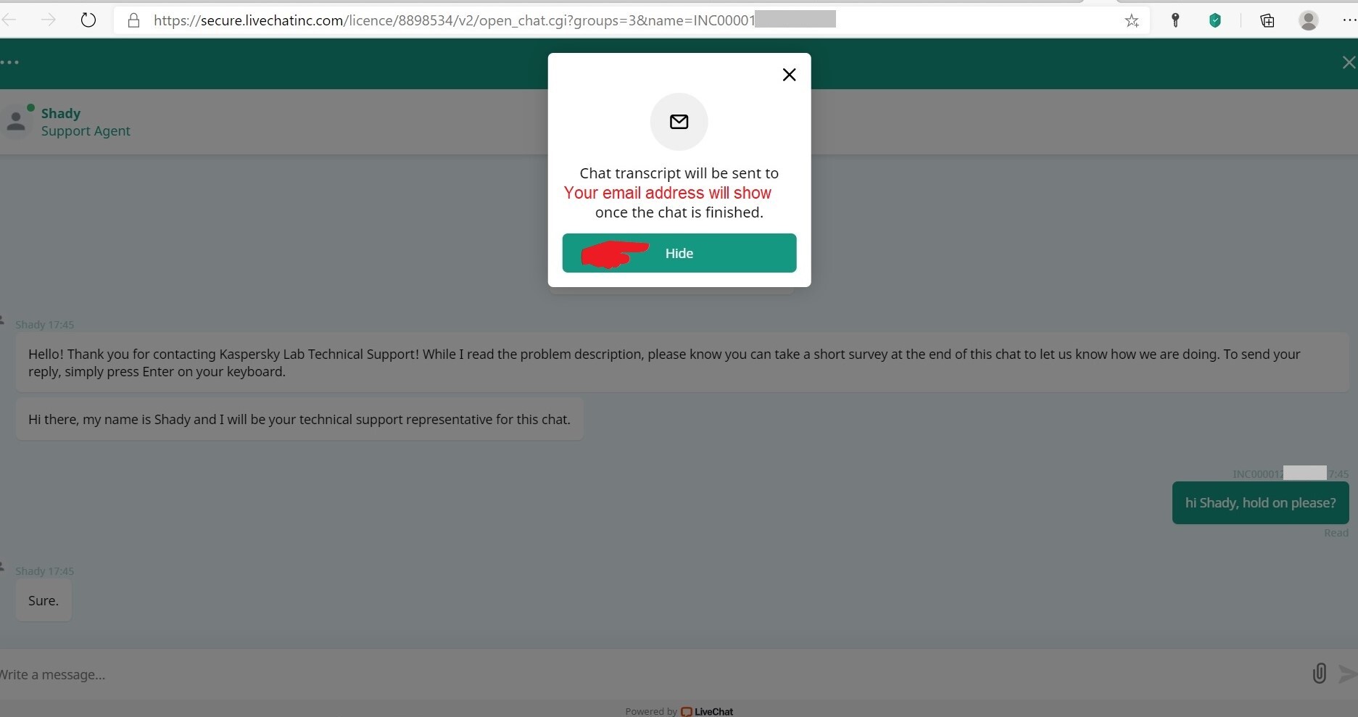1358x717 pixels.
Task: Click agent Shady's avatar icon
Action: click(x=16, y=122)
